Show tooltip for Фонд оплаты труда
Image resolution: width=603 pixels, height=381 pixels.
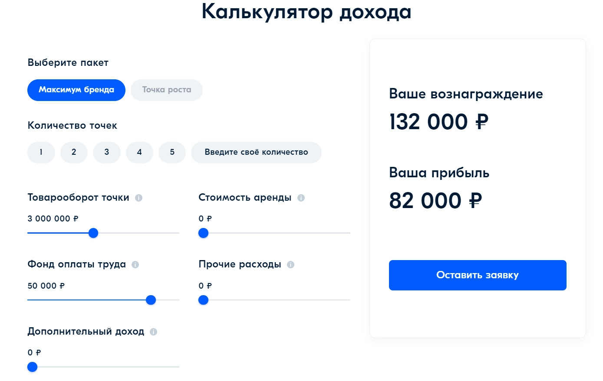coord(135,264)
